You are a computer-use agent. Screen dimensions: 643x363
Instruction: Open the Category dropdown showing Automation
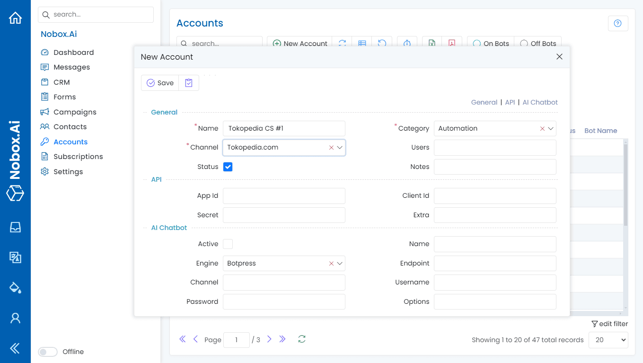550,128
